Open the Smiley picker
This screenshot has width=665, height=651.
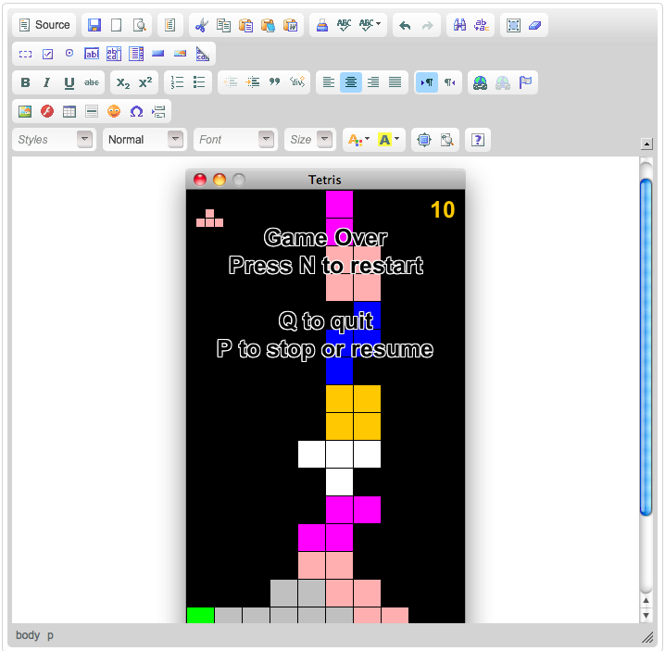pyautogui.click(x=114, y=111)
